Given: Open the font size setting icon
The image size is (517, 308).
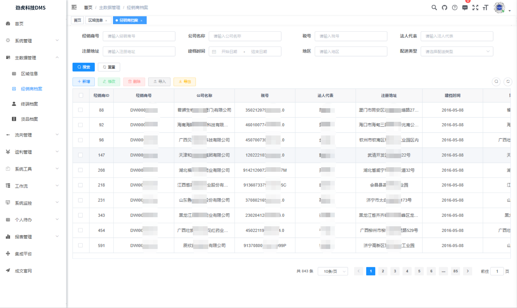Looking at the screenshot, I should coord(486,8).
